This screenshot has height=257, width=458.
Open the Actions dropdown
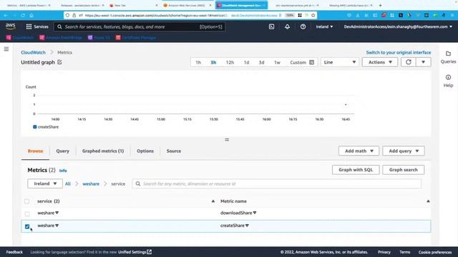(380, 62)
